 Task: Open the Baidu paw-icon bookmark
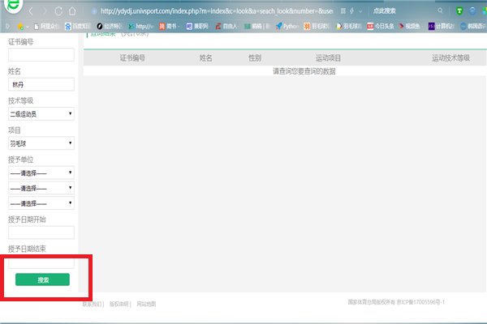78,27
